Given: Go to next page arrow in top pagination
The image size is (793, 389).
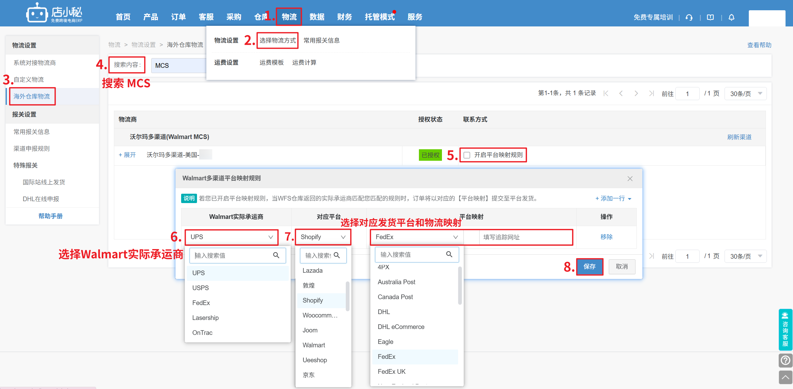Looking at the screenshot, I should point(636,93).
